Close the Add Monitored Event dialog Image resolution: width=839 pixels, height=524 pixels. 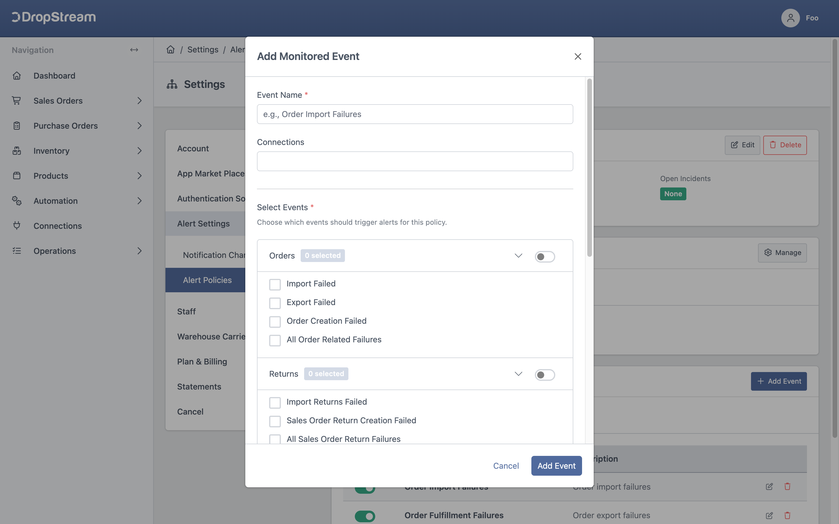pyautogui.click(x=578, y=56)
